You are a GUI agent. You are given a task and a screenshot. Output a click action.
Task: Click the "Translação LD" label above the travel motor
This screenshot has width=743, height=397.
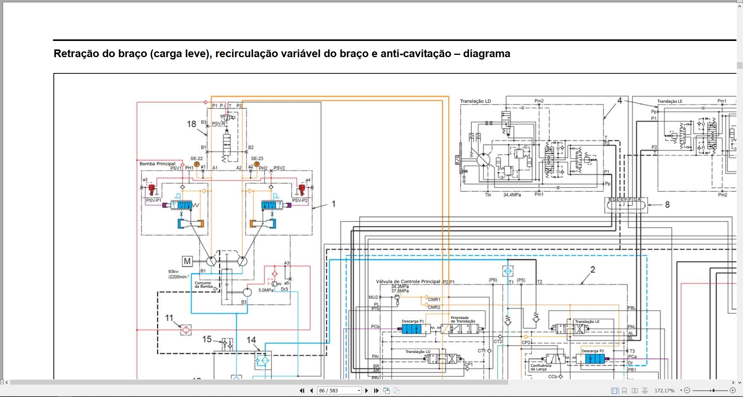pyautogui.click(x=475, y=101)
